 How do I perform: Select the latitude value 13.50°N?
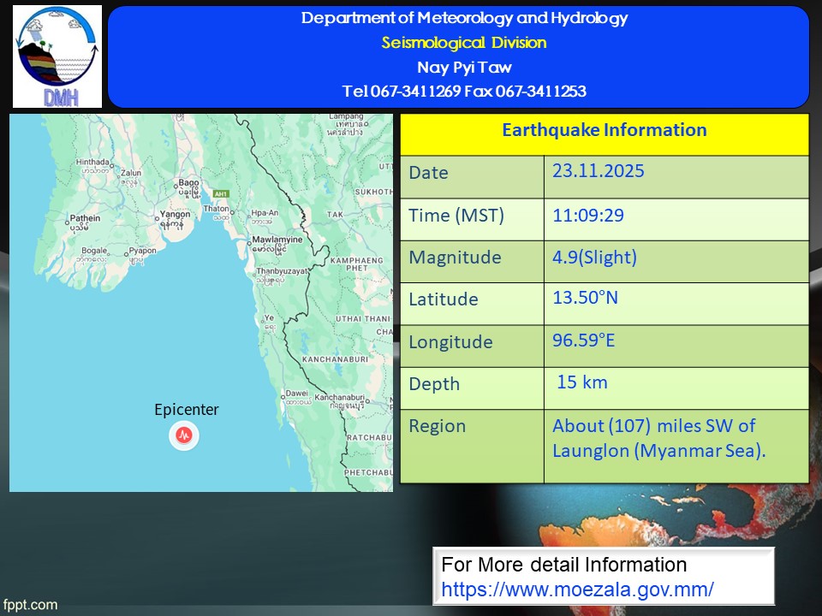[x=585, y=298]
